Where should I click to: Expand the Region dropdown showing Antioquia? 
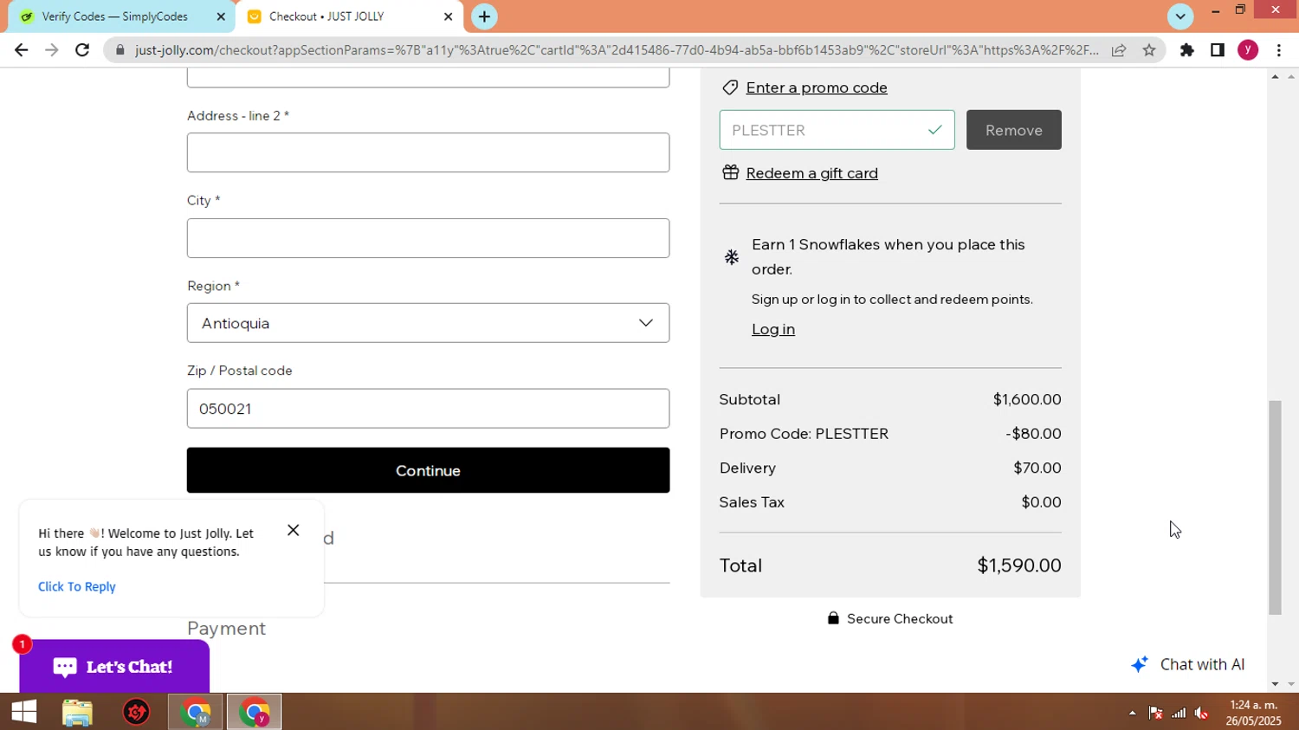coord(428,323)
